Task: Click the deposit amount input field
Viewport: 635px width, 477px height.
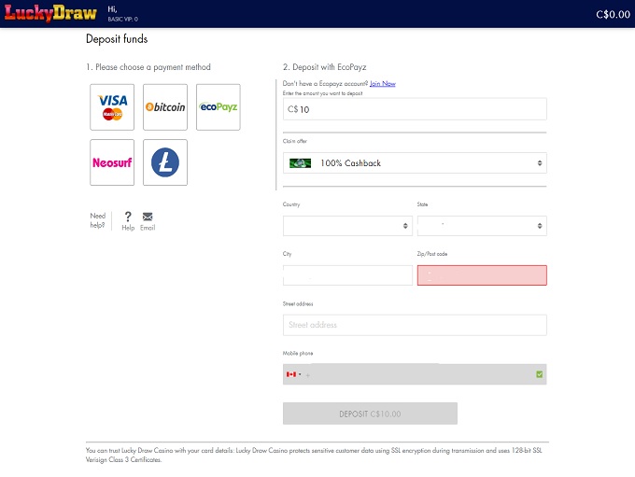Action: (x=415, y=109)
